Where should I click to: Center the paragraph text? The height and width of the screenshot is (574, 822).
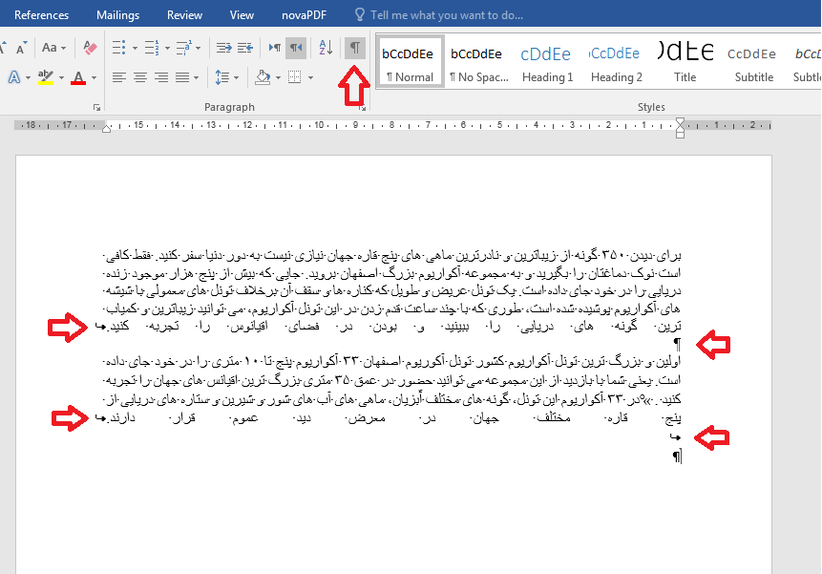click(x=140, y=77)
